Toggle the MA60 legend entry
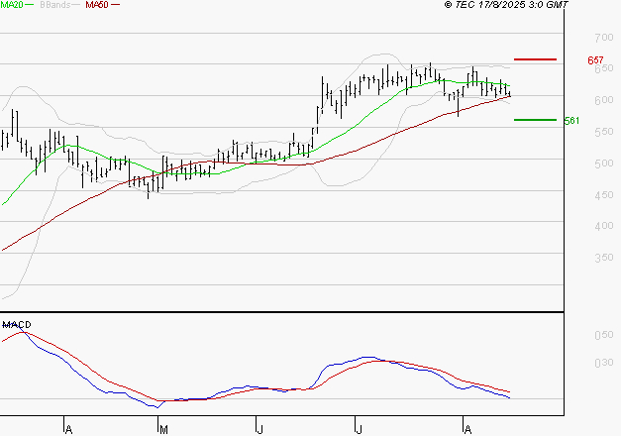 click(97, 5)
